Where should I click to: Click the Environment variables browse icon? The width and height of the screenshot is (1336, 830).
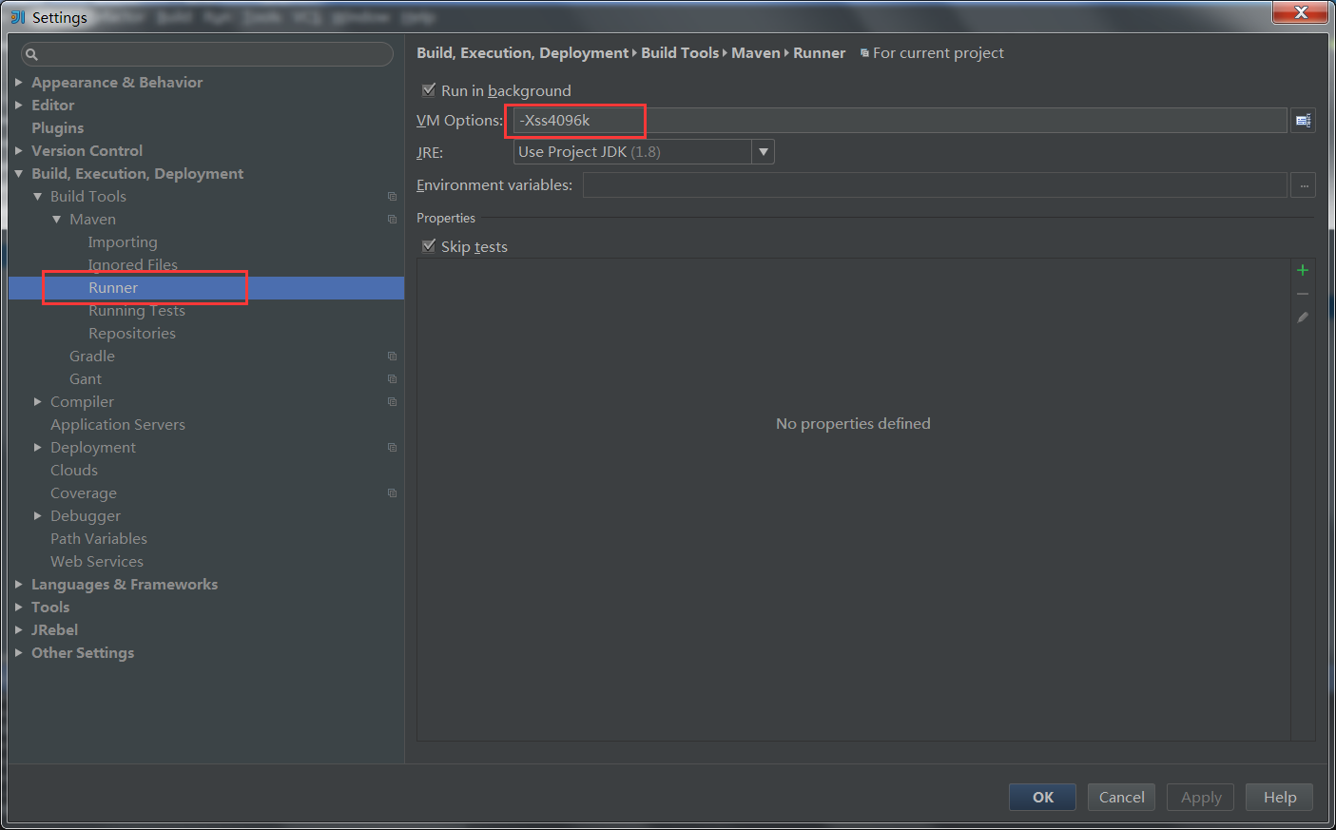point(1303,184)
